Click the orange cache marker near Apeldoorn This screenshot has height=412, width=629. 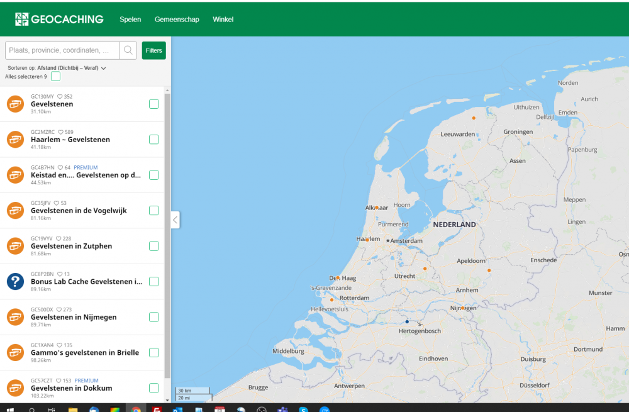point(489,270)
